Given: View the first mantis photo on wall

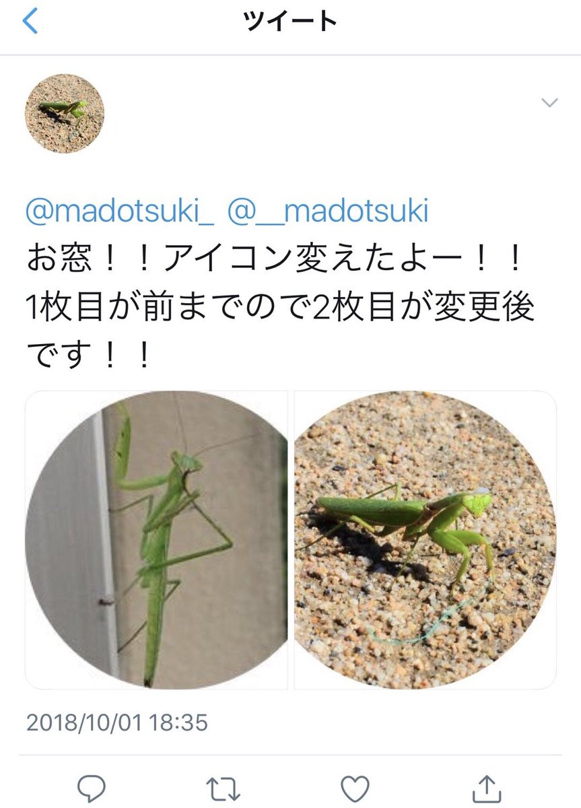Looking at the screenshot, I should [156, 540].
